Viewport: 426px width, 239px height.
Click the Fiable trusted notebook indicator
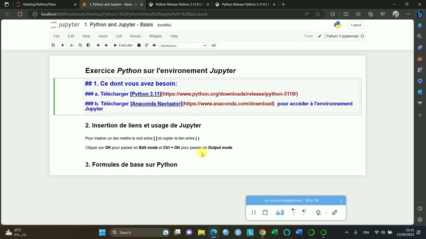pos(309,36)
